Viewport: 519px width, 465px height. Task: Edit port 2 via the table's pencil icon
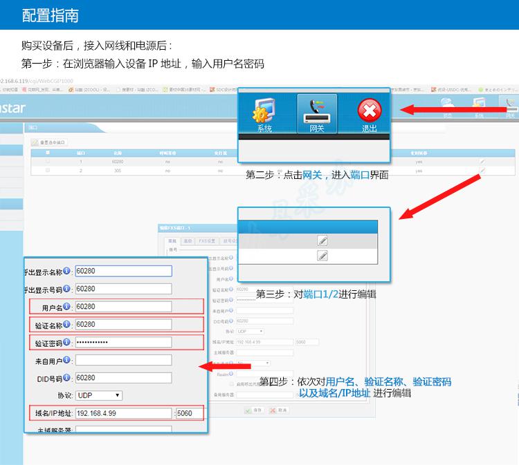point(482,170)
